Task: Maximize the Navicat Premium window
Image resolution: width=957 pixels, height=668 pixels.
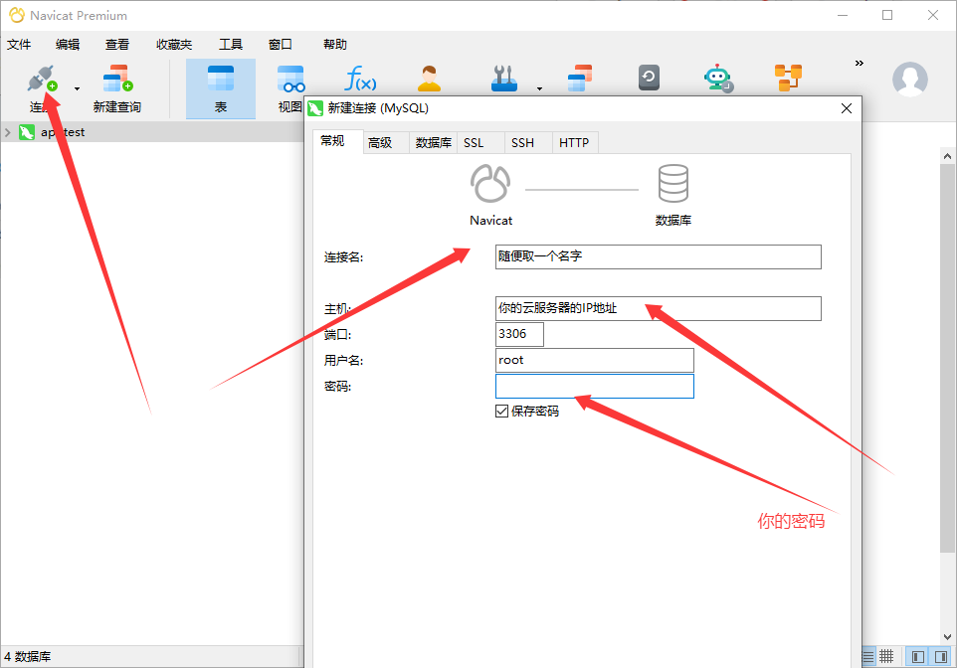Action: tap(887, 15)
